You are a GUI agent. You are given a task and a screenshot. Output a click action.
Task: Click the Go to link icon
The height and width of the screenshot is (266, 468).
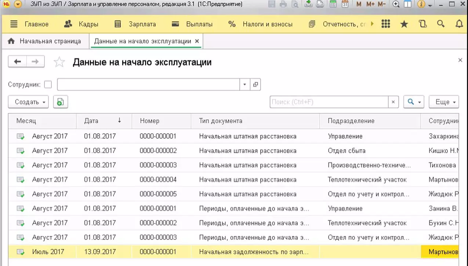pos(320,4)
